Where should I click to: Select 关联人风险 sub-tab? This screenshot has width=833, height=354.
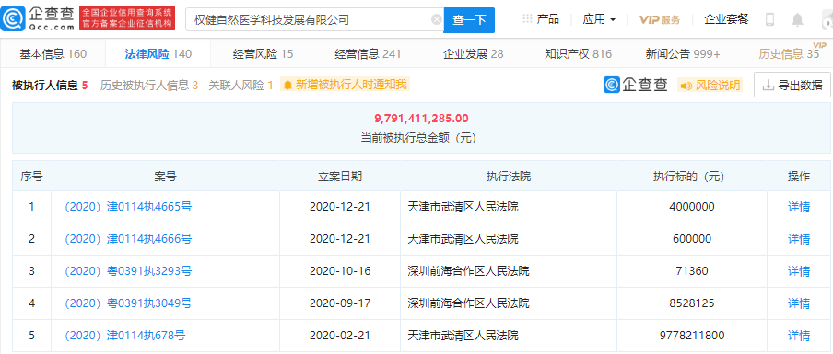[241, 85]
